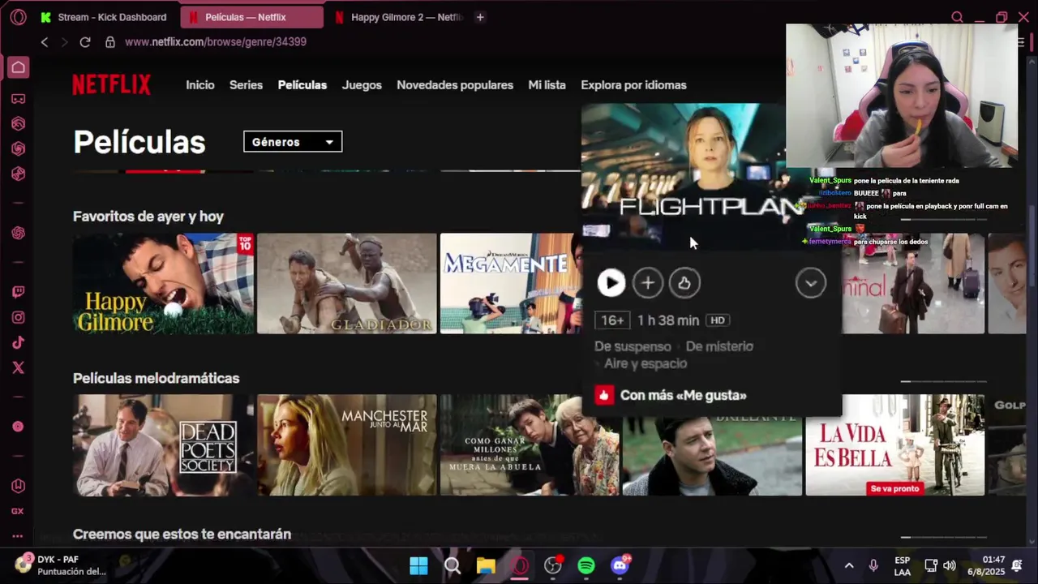Open Gladiador movie thumbnail
This screenshot has height=584, width=1038.
(346, 283)
